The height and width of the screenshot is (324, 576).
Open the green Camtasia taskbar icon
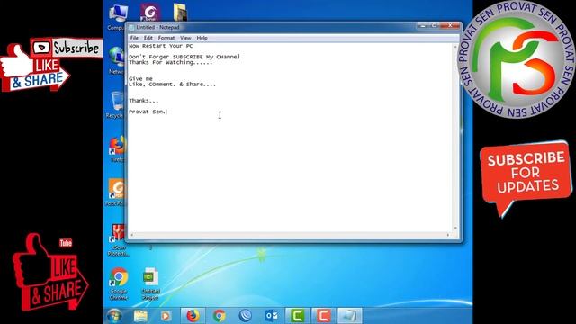(x=298, y=316)
